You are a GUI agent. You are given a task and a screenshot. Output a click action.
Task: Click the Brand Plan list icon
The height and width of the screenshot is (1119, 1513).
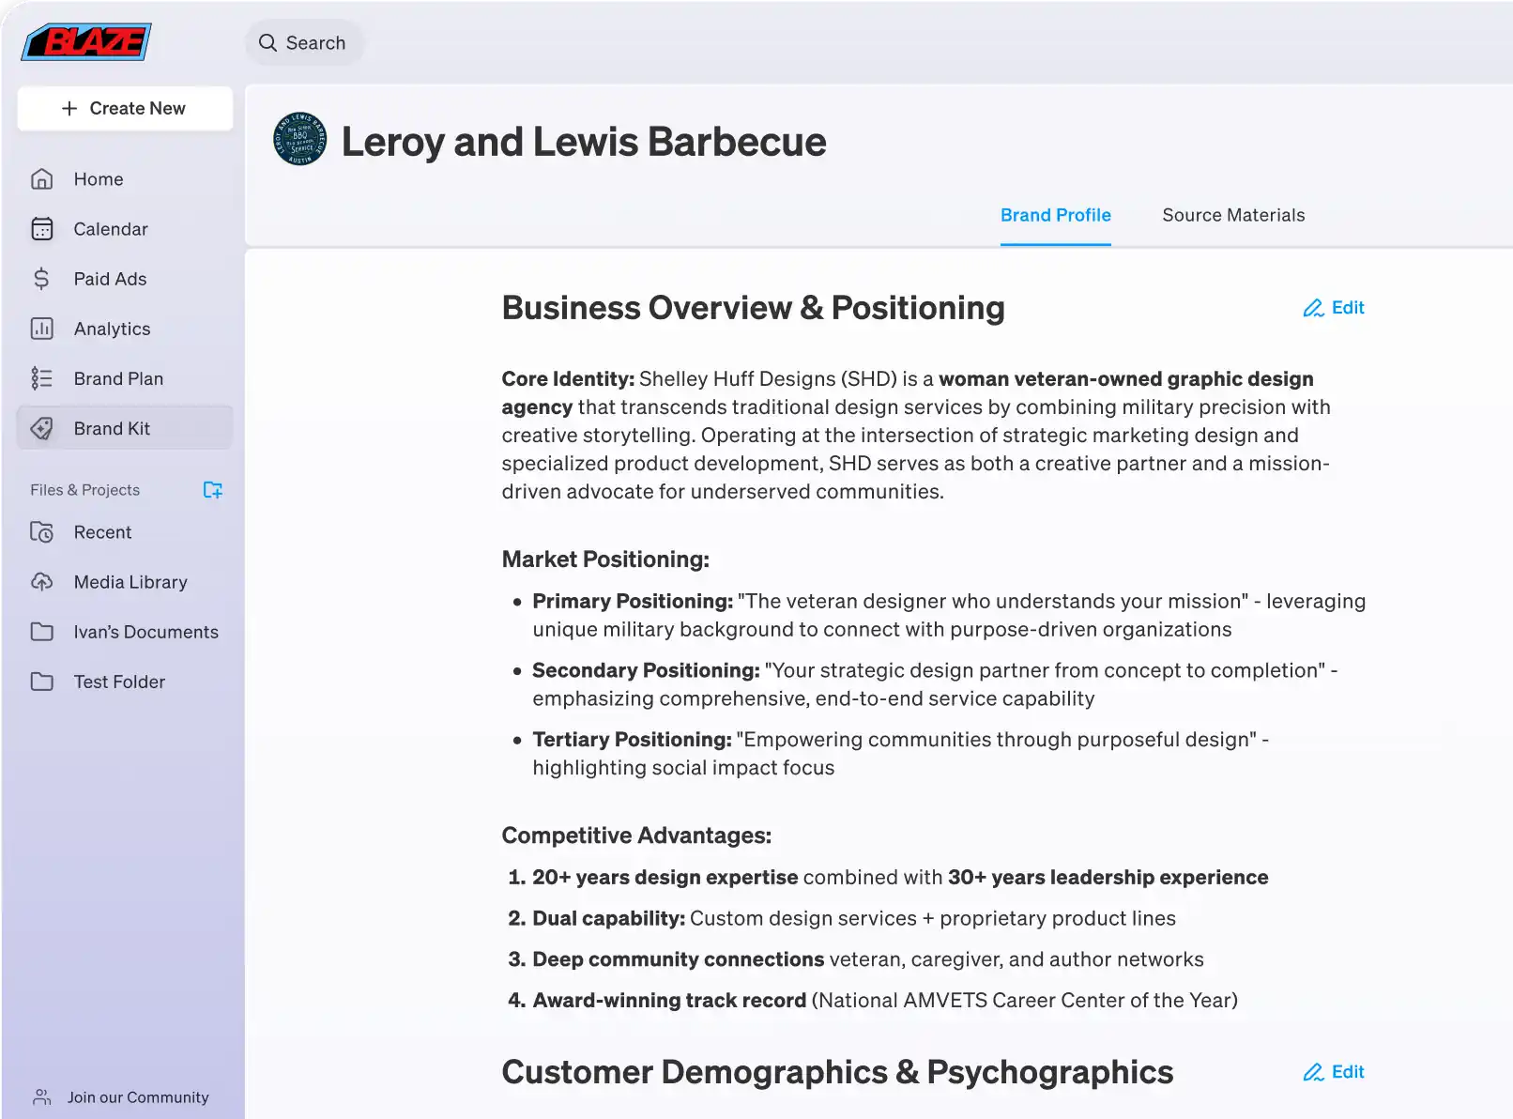[x=42, y=378]
